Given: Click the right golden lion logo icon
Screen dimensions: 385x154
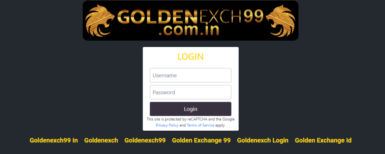Looking at the screenshot, I should (x=280, y=20).
